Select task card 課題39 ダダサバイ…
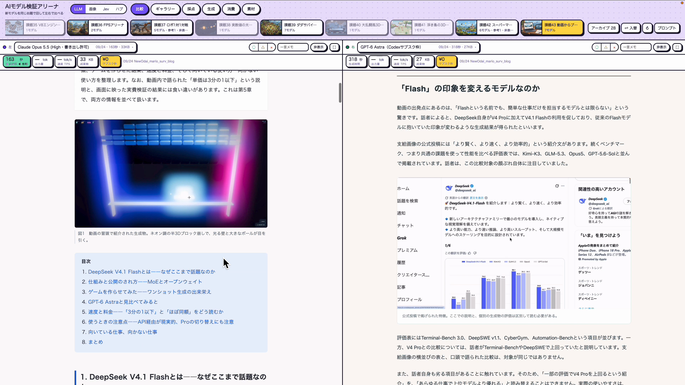Screen dimensions: 685x385 click(x=292, y=27)
